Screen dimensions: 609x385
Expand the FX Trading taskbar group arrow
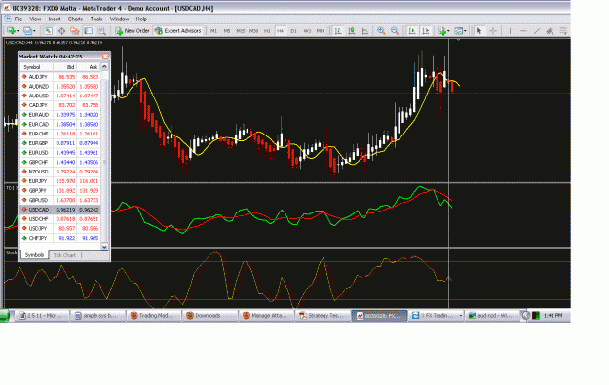point(461,316)
